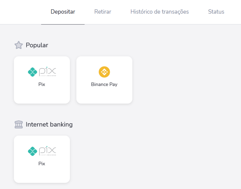Image resolution: width=241 pixels, height=189 pixels.
Task: Click the Binance Pay label text
Action: (104, 84)
